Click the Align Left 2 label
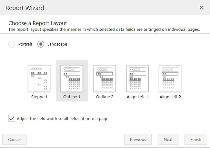Image resolution: width=210 pixels, height=148 pixels. 170,97
